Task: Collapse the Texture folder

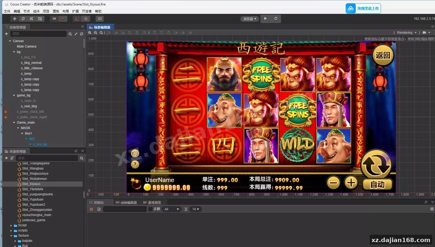Action: pyautogui.click(x=11, y=236)
